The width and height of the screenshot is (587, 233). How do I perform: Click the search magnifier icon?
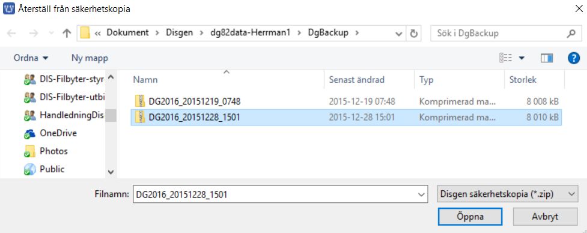571,33
